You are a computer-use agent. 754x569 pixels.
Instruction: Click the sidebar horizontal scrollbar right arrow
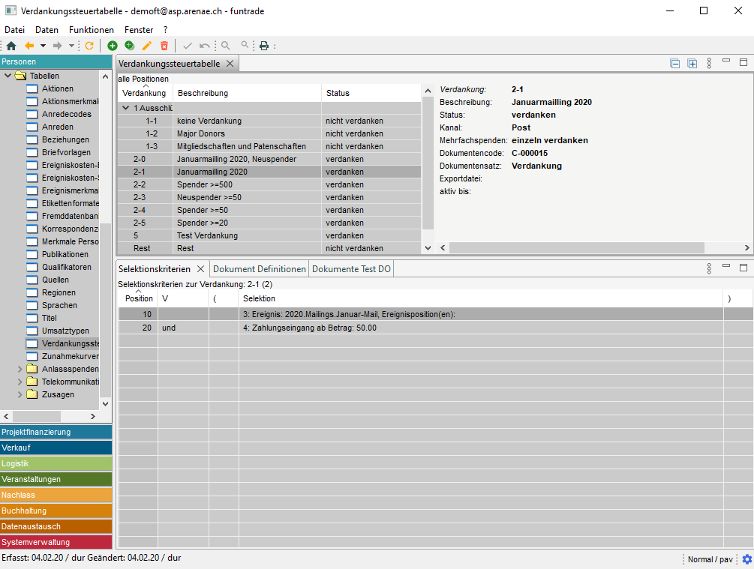[x=92, y=416]
